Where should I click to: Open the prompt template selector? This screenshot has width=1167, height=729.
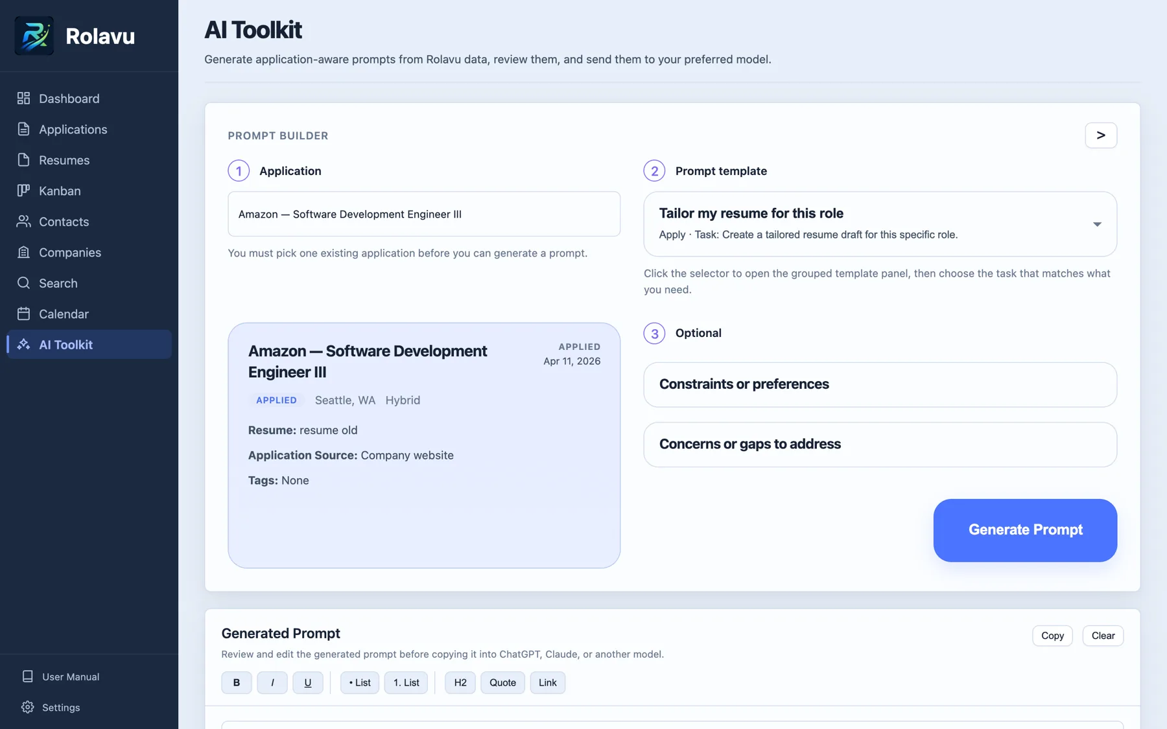click(879, 224)
